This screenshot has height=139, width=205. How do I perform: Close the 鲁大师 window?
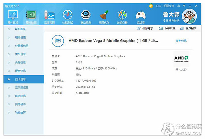(x=196, y=6)
